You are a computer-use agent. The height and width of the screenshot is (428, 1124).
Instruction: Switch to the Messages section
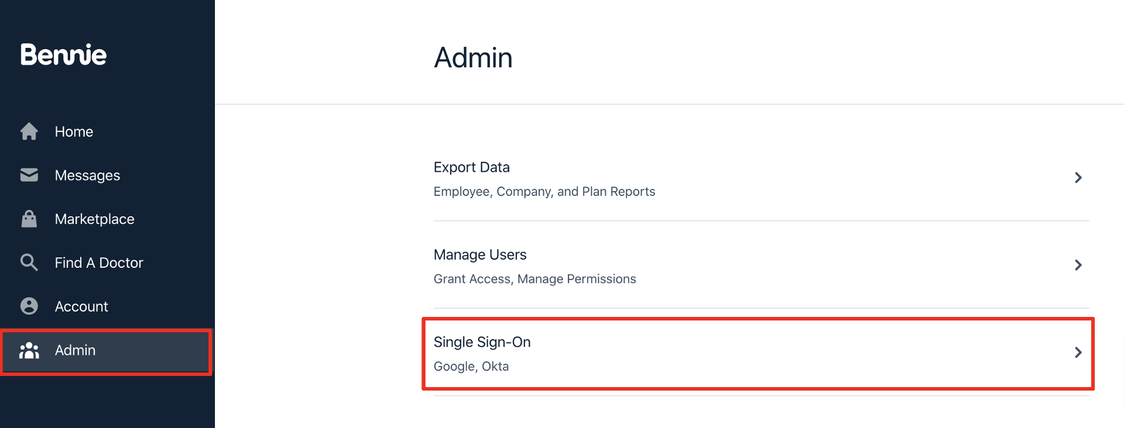[x=87, y=175]
